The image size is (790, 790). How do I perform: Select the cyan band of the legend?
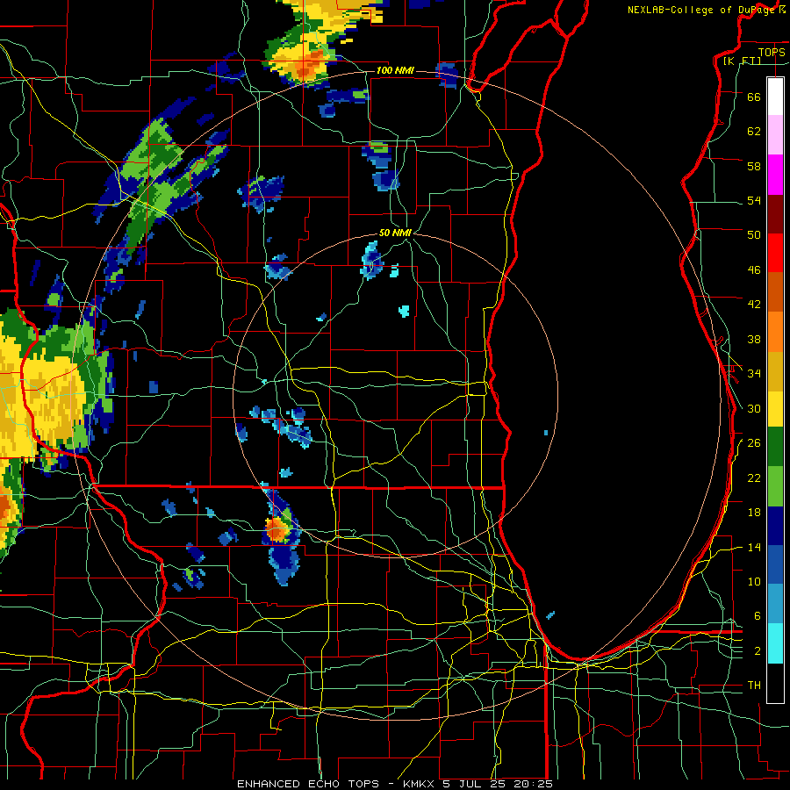tap(775, 643)
